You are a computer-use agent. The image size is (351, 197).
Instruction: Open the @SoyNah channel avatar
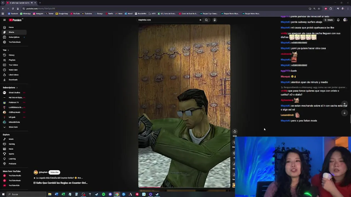tap(36, 172)
